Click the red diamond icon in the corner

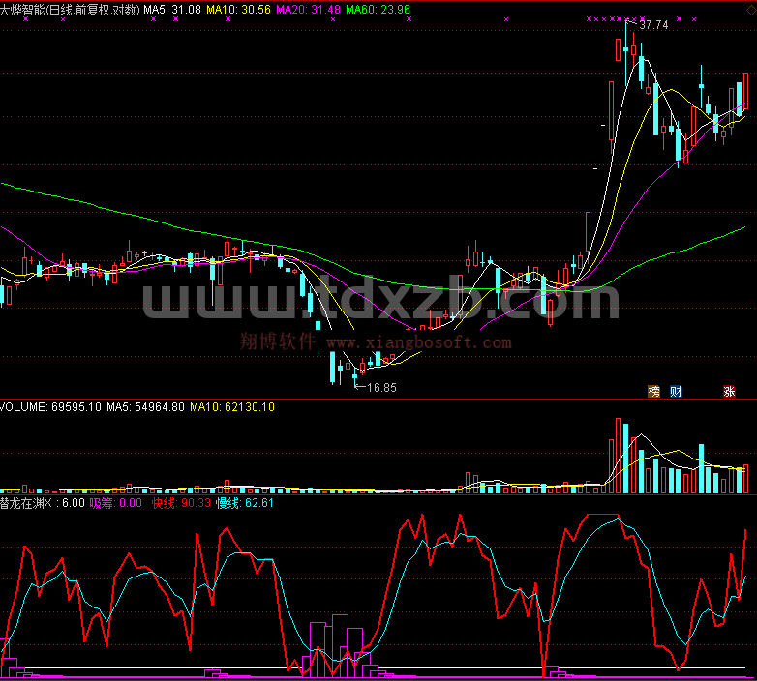pyautogui.click(x=752, y=10)
